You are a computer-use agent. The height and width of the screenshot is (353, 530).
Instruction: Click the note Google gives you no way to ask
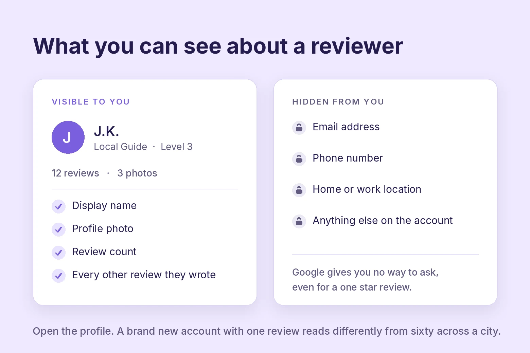pos(366,280)
